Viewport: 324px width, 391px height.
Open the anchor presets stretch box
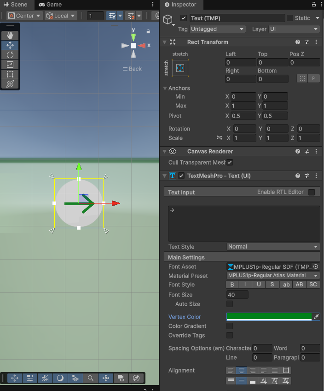point(180,68)
